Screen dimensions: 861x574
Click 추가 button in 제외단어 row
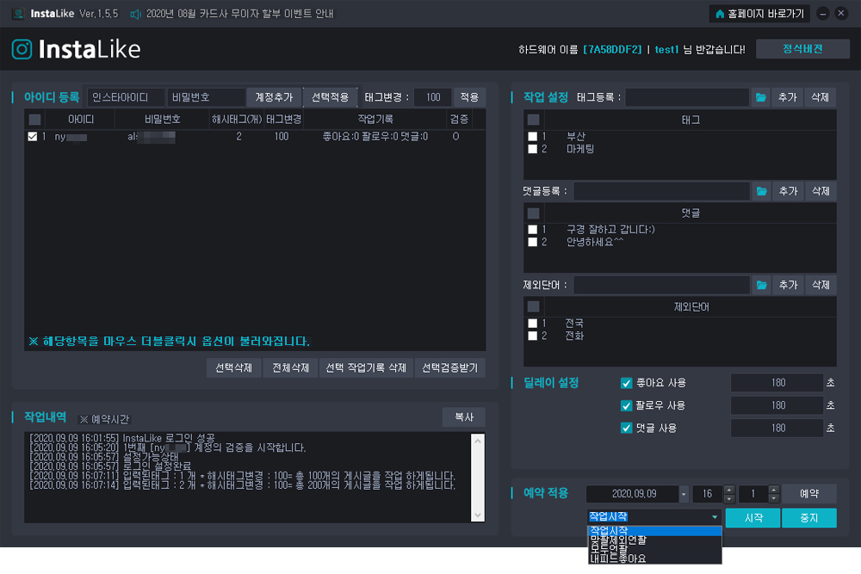pyautogui.click(x=788, y=285)
